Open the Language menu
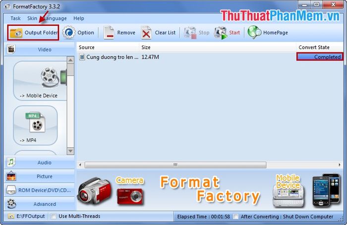The width and height of the screenshot is (347, 225). point(56,18)
